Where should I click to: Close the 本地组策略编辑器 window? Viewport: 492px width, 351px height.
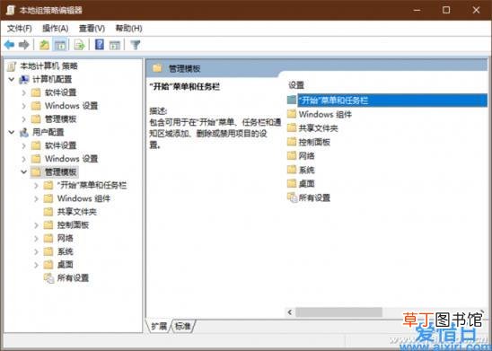[476, 10]
